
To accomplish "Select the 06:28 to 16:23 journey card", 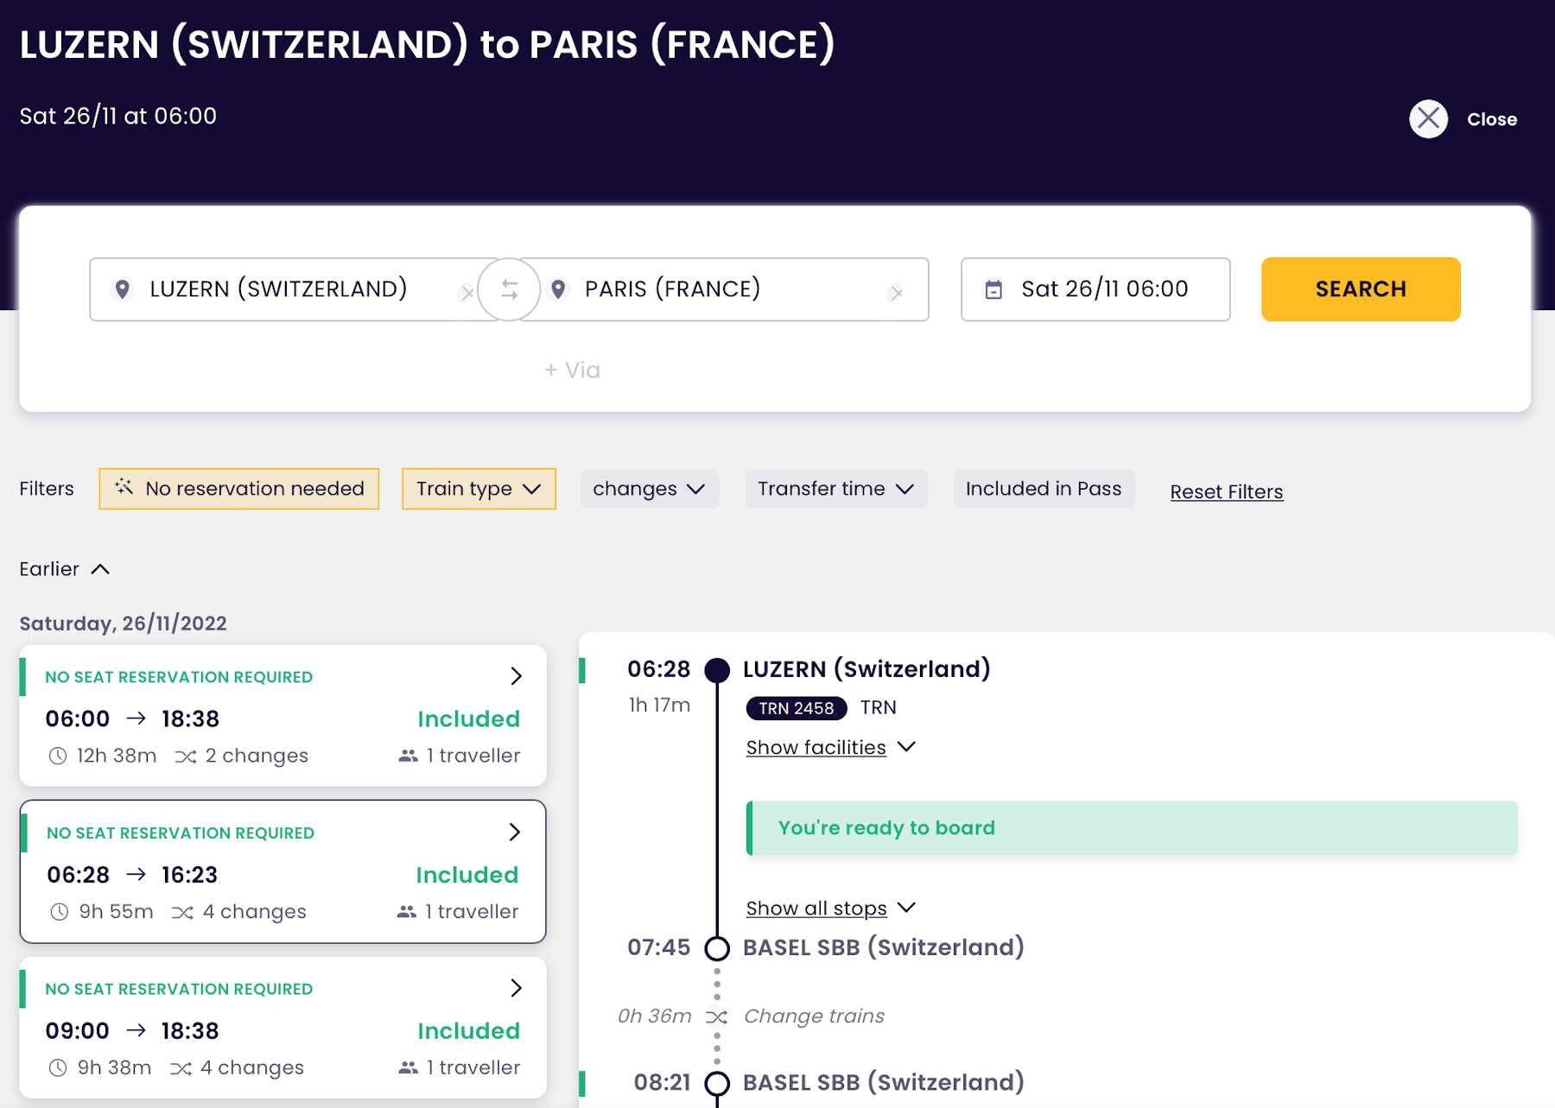I will 282,872.
